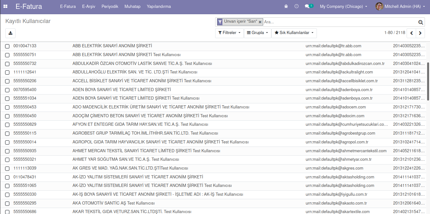Open the Grupla dropdown
This screenshot has width=430, height=214.
(257, 33)
